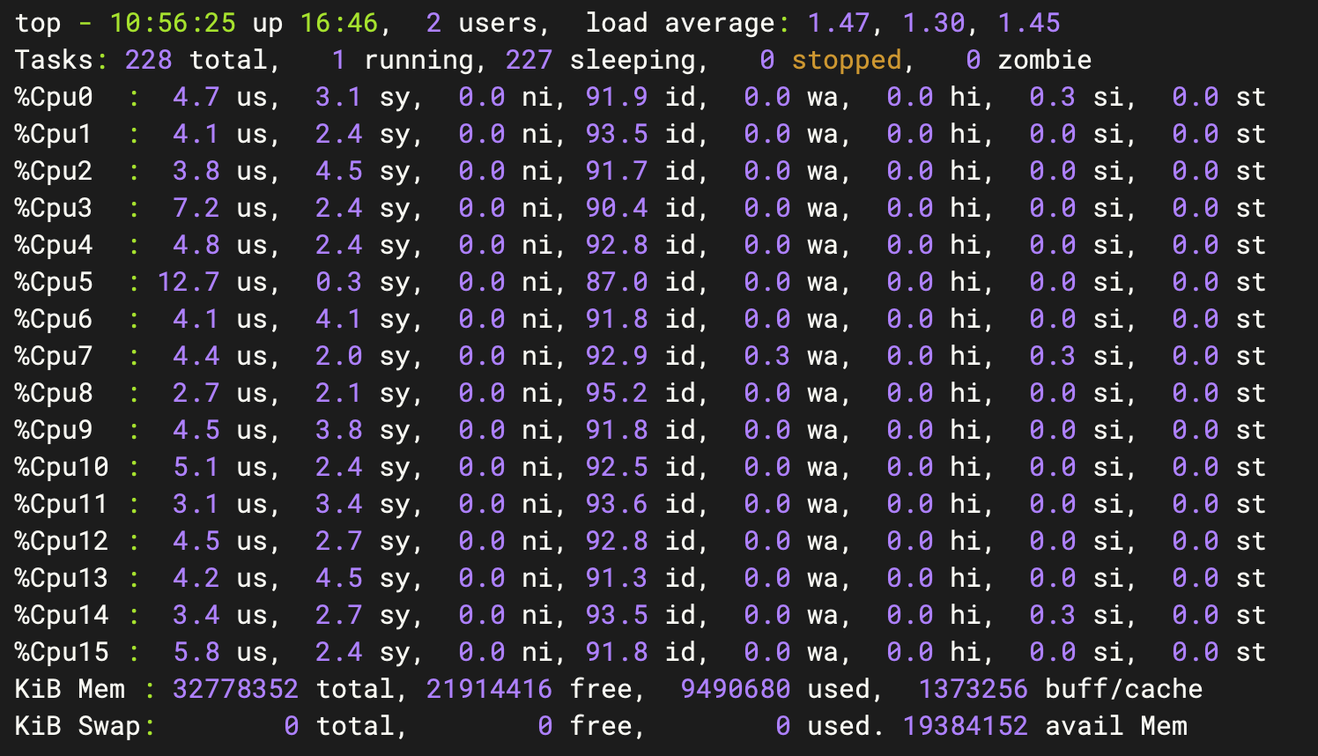
Task: Click the %Cpu10 label
Action: (x=62, y=467)
